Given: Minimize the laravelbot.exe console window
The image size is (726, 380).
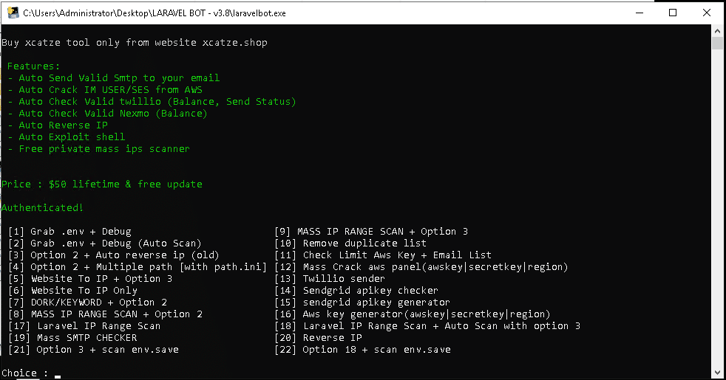Looking at the screenshot, I should pos(637,13).
